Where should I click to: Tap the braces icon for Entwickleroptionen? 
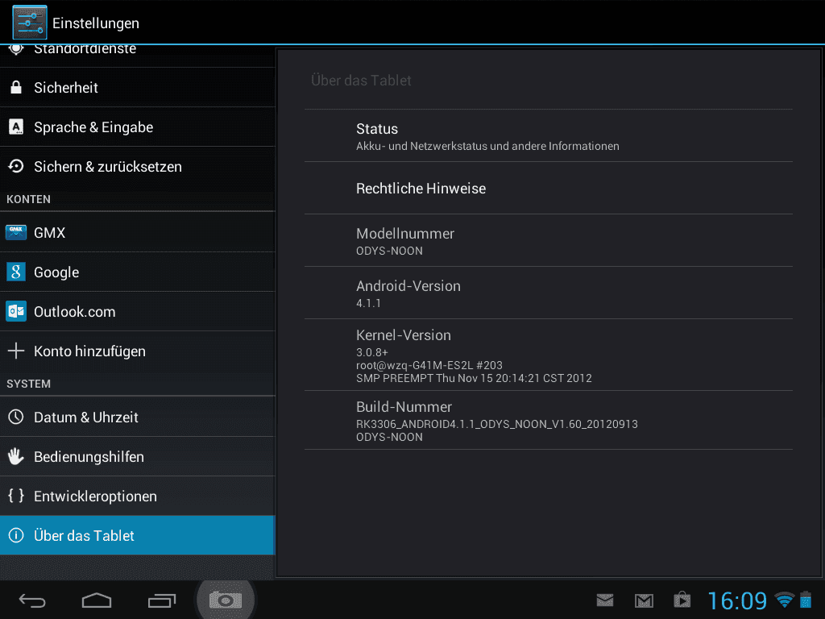click(x=16, y=496)
